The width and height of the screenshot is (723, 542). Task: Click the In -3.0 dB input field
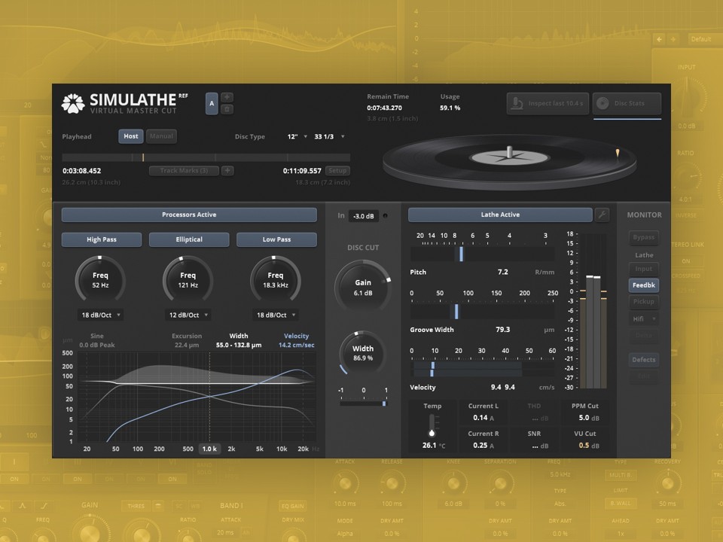[x=363, y=216]
